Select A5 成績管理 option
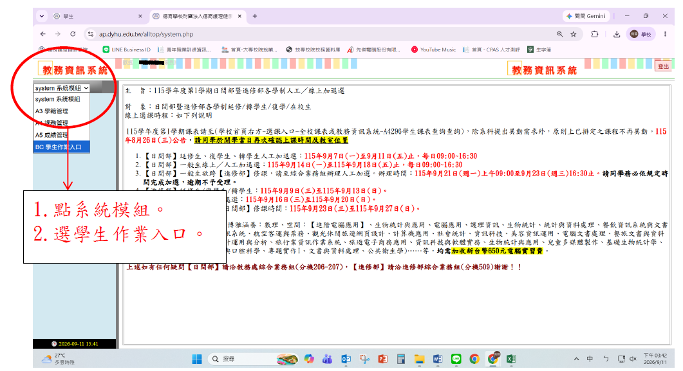Screen dimensions: 683x371 click(x=61, y=135)
